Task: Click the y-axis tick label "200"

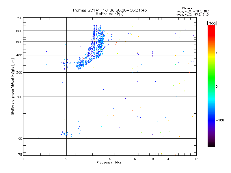Action: click(19, 97)
